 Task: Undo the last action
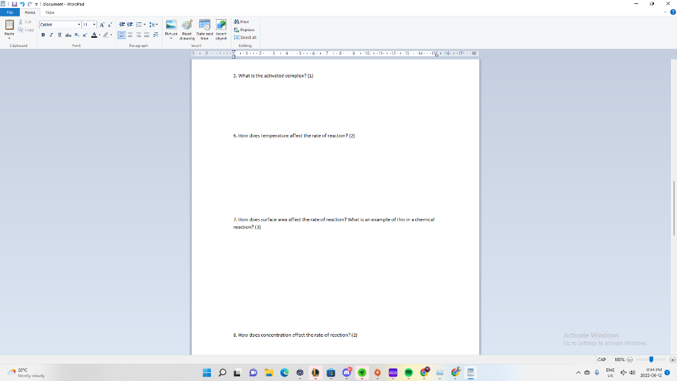pyautogui.click(x=22, y=4)
